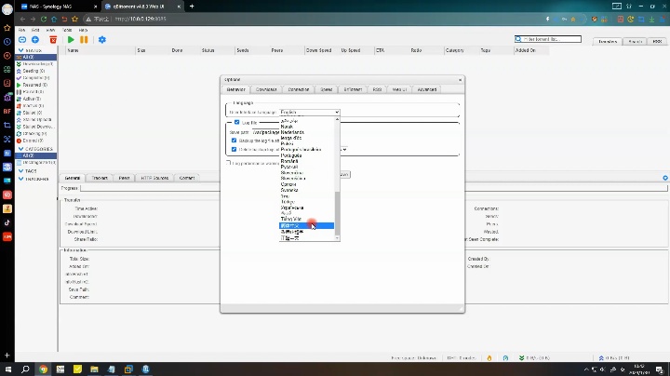670x376 pixels.
Task: Toggle the log performance warnings checkbox
Action: click(x=229, y=163)
